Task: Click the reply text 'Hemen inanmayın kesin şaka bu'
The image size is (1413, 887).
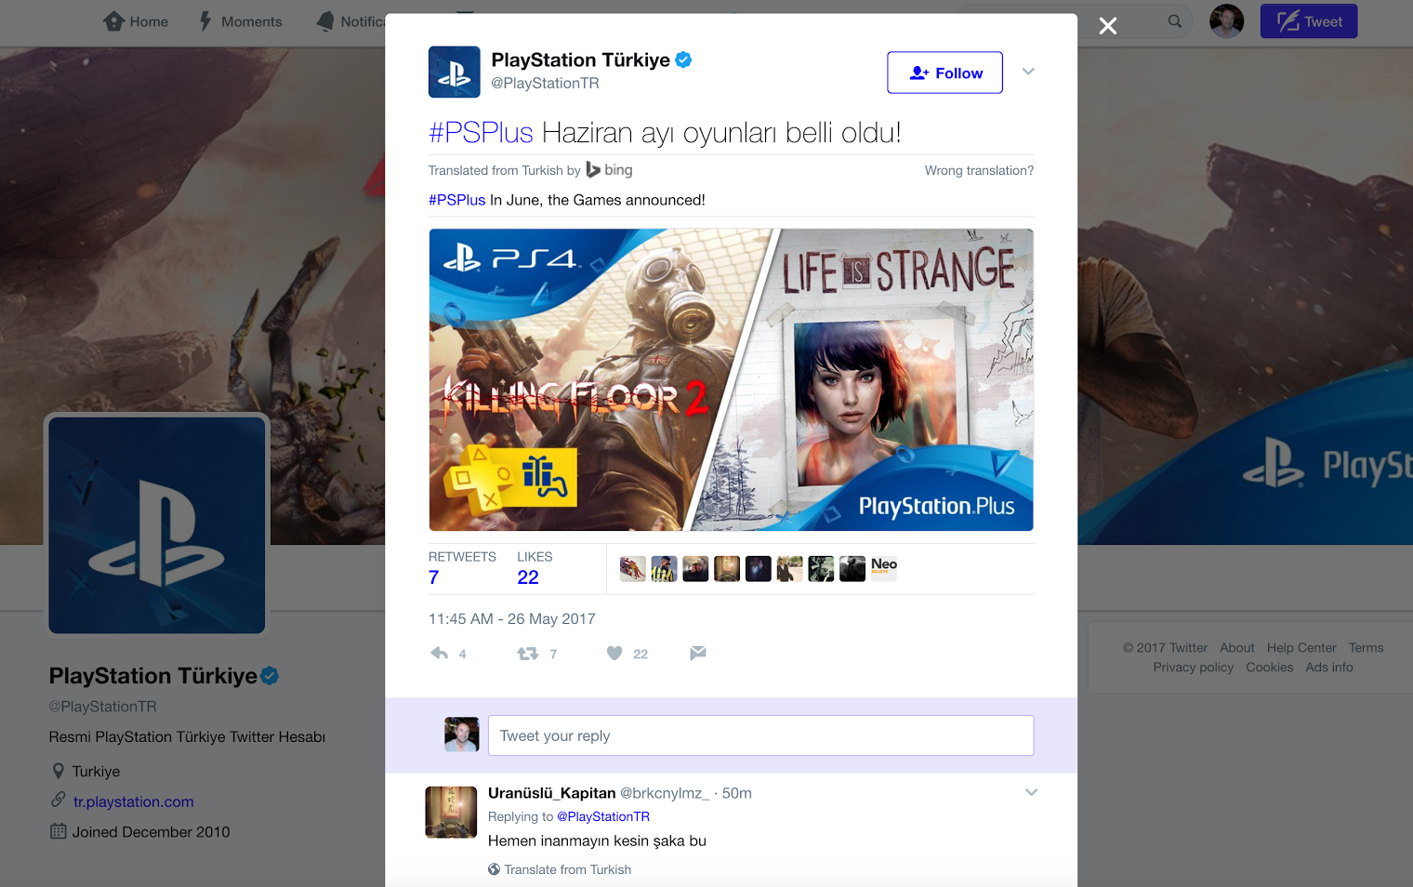Action: pos(597,841)
